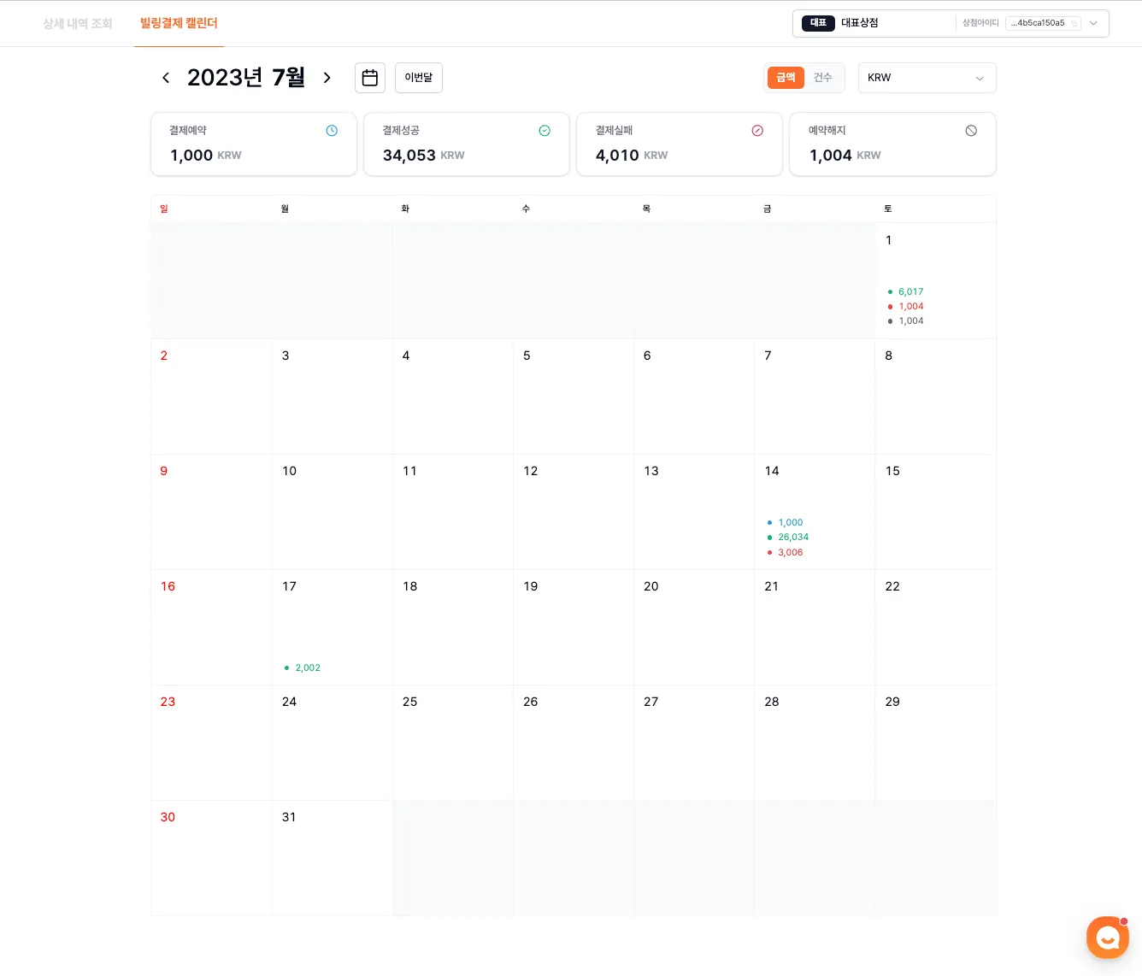Image resolution: width=1142 pixels, height=976 pixels.
Task: Switch view to 건수 mode
Action: [822, 78]
